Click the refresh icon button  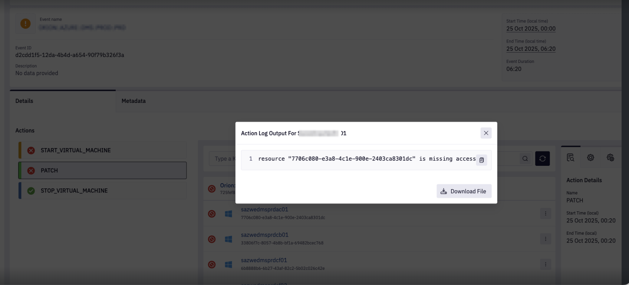(x=542, y=158)
